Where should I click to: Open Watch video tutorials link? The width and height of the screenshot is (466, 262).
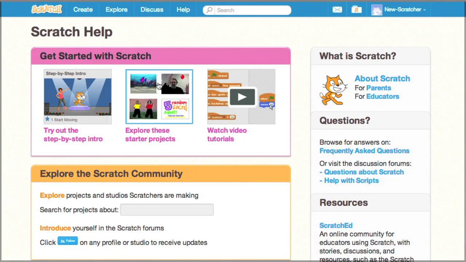[x=227, y=135]
